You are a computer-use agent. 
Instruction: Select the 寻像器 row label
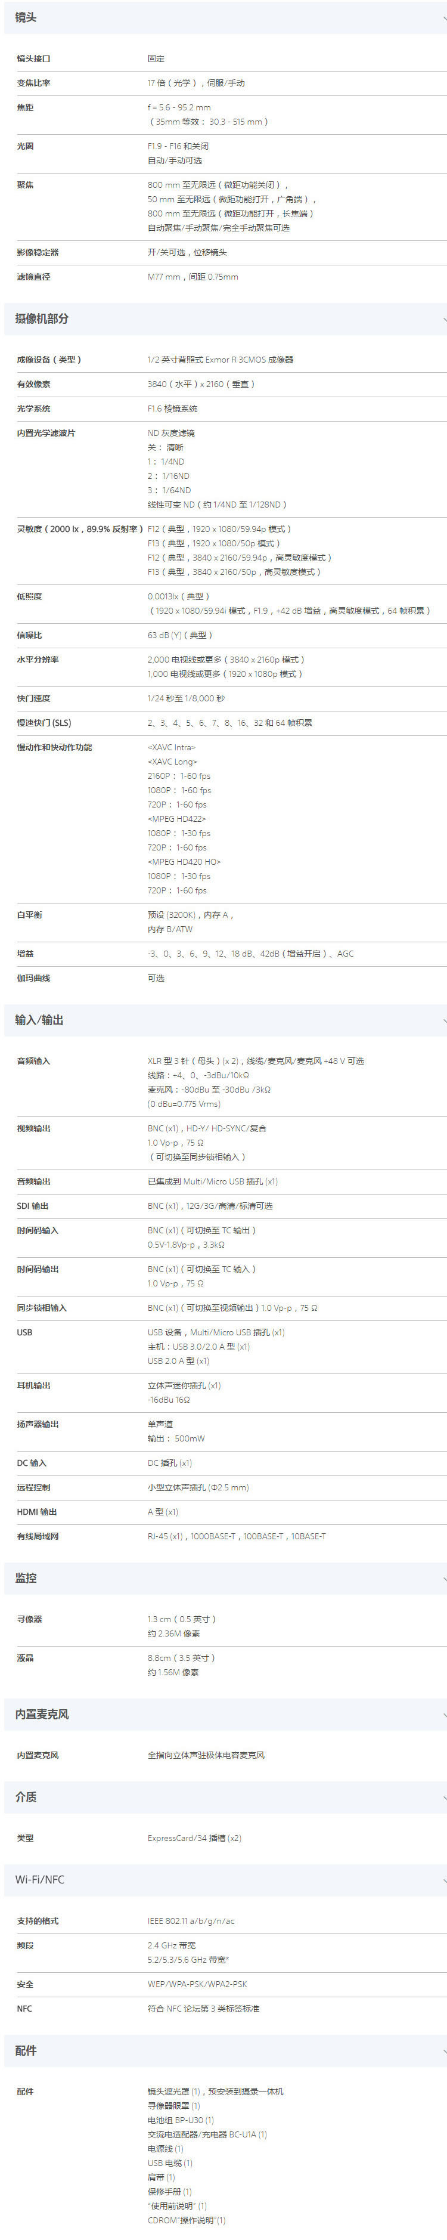30,1619
